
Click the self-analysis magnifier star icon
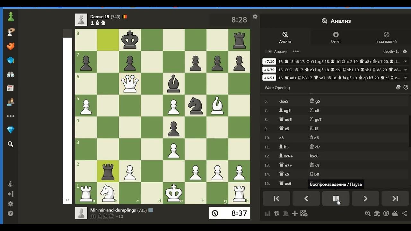click(368, 213)
